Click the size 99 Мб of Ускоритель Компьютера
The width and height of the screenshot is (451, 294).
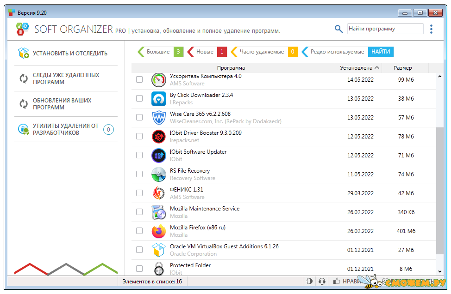406,80
